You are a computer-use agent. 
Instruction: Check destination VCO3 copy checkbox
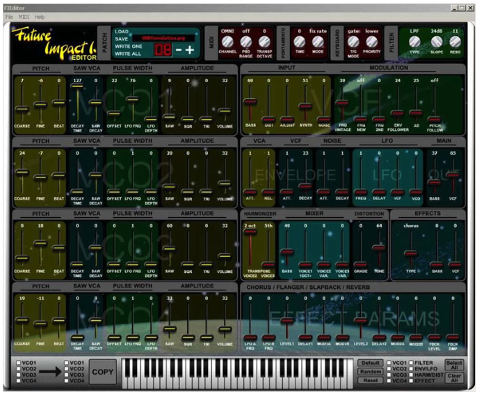66,375
